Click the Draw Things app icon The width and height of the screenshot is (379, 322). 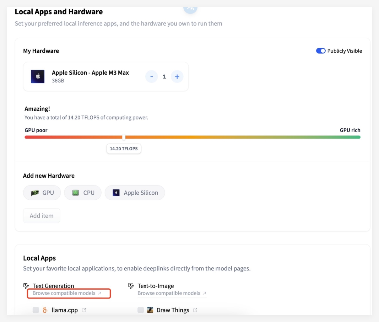[x=150, y=310]
